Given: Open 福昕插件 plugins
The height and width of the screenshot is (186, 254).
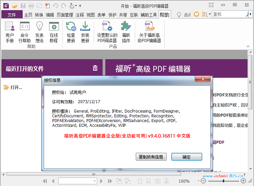Looking at the screenshot, I should 126,32.
